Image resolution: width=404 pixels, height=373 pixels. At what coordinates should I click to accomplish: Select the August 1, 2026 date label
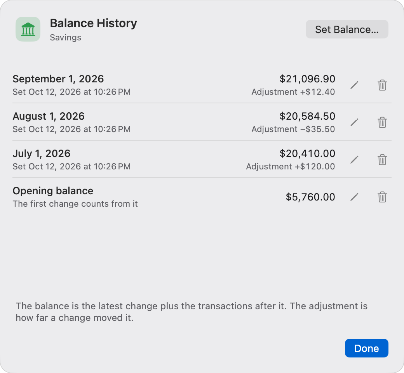[x=49, y=116]
